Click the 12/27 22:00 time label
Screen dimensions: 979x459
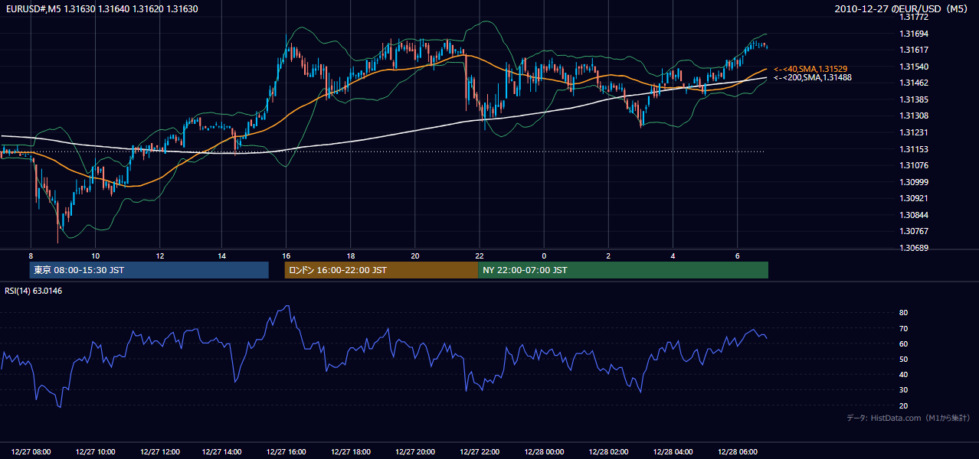480,452
